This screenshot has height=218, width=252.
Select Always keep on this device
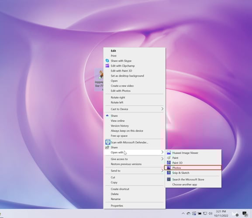135,130
